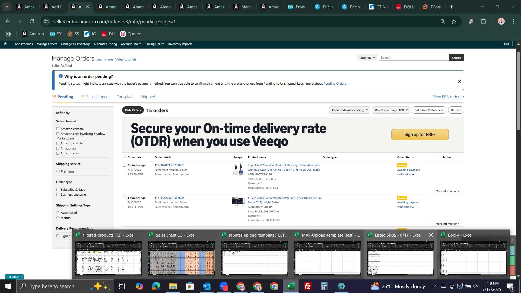Open the View FBA orders link
The image size is (521, 293).
(x=448, y=97)
